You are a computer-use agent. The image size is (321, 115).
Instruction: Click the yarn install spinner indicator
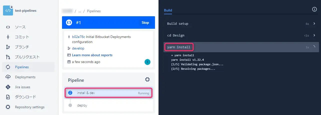[x=314, y=47]
